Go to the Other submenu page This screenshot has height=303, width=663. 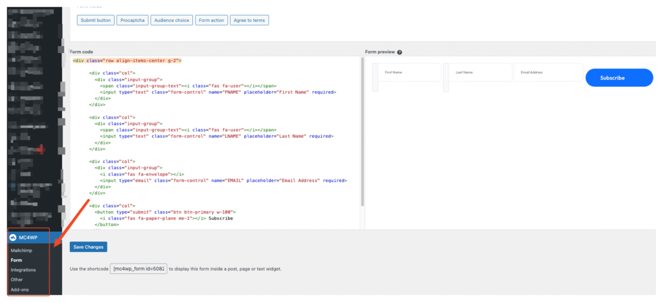click(17, 280)
